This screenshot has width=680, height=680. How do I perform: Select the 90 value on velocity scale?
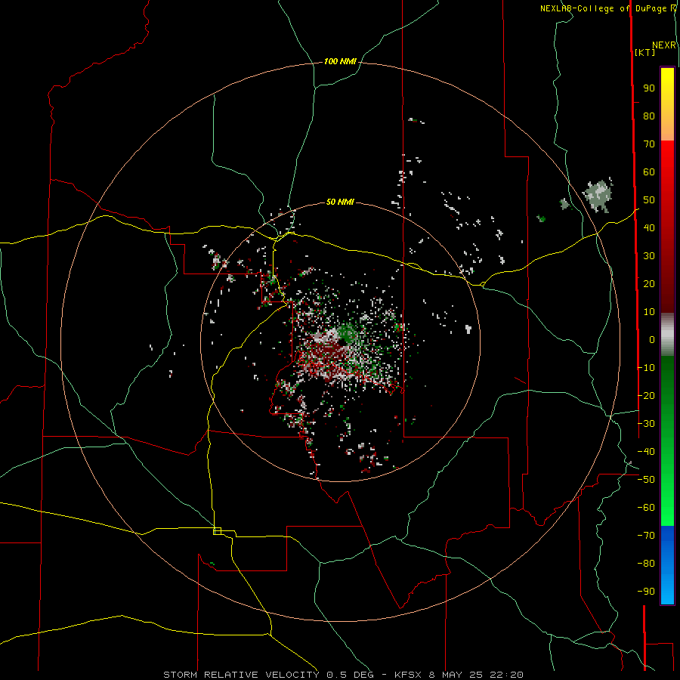(649, 88)
